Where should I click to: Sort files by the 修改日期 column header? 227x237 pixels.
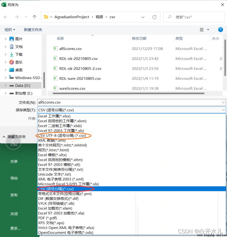point(139,39)
